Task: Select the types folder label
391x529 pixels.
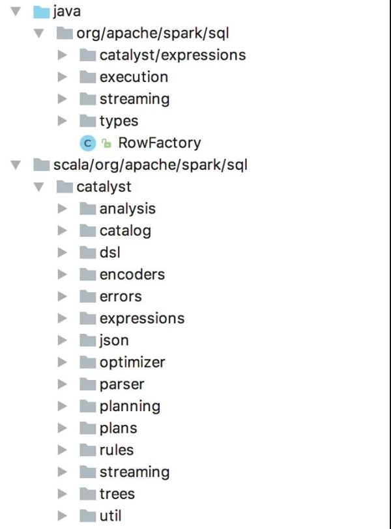Action: pos(119,121)
